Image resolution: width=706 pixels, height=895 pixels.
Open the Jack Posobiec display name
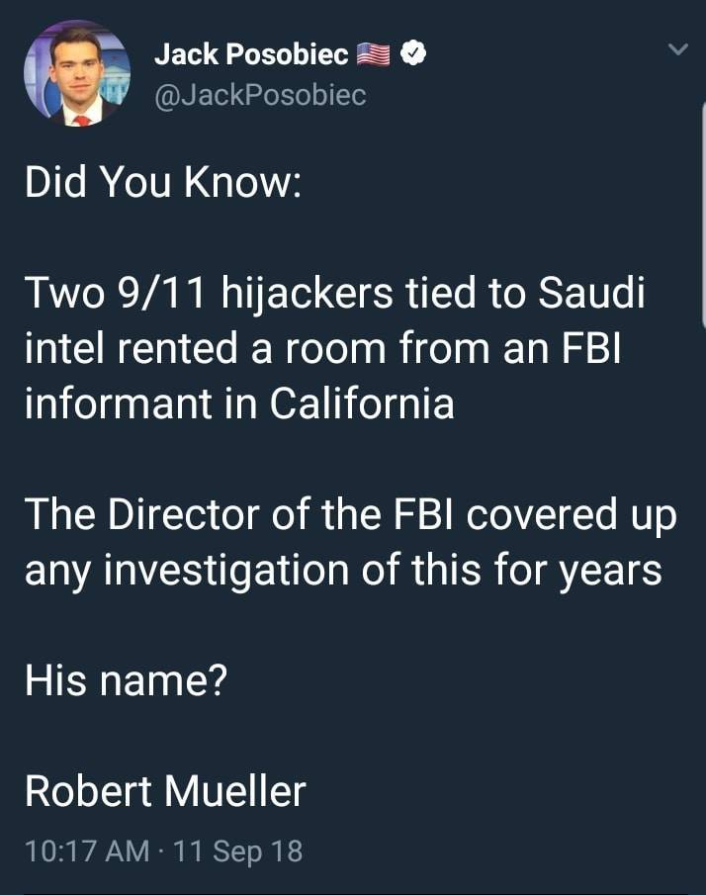tap(251, 55)
